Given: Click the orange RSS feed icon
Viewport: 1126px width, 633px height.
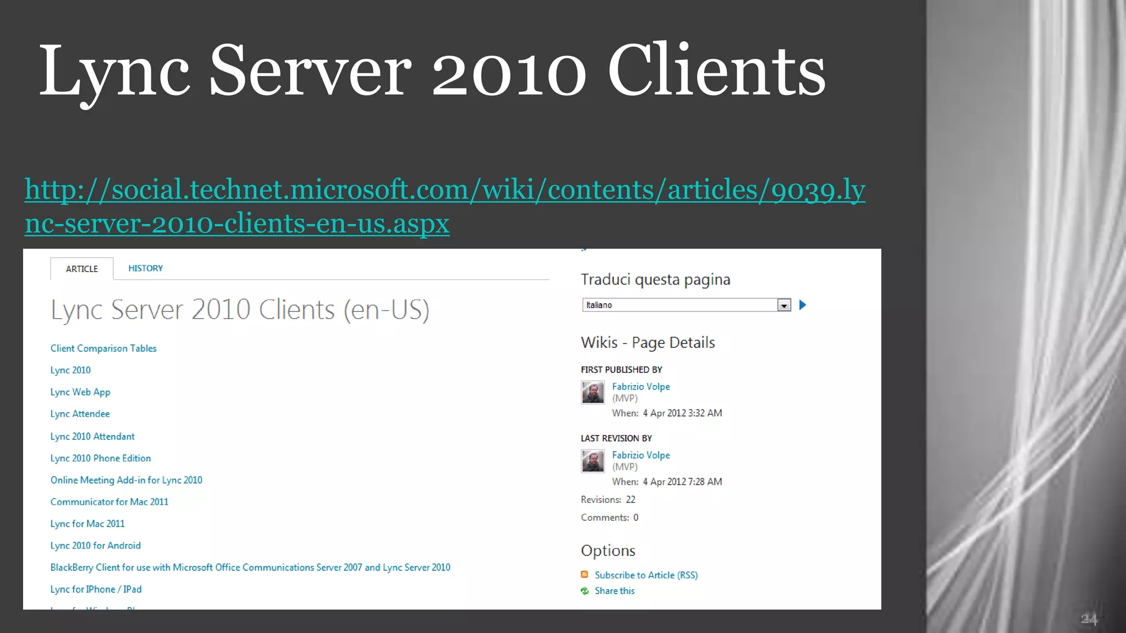Looking at the screenshot, I should (584, 575).
